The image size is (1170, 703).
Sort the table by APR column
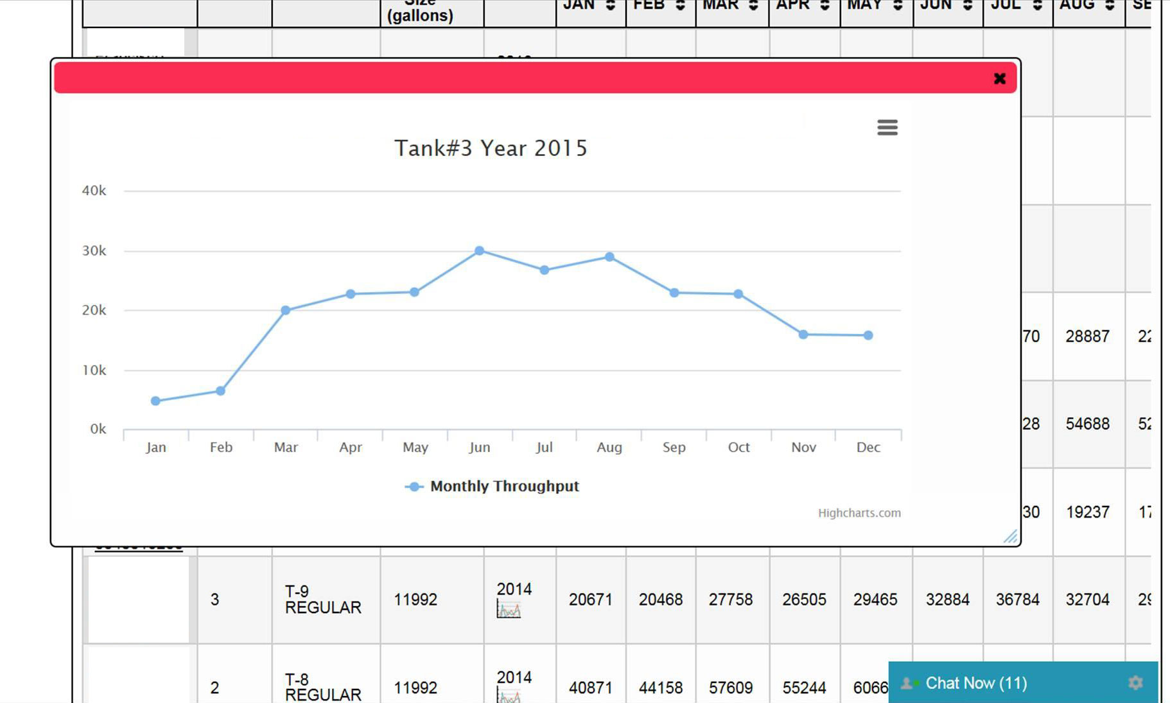click(x=825, y=6)
